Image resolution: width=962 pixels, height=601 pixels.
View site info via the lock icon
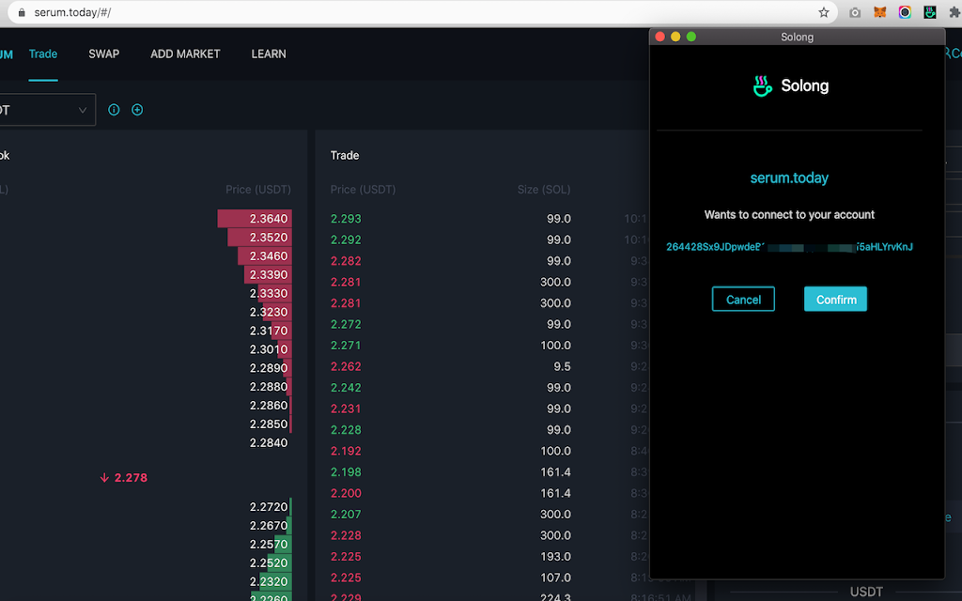22,12
